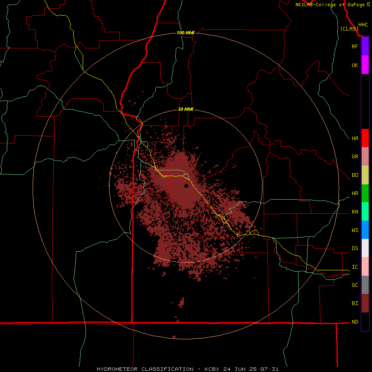
Task: Click the BI legend label
Action: click(x=355, y=303)
